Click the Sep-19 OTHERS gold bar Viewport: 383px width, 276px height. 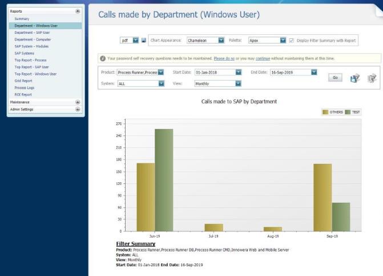(x=322, y=198)
